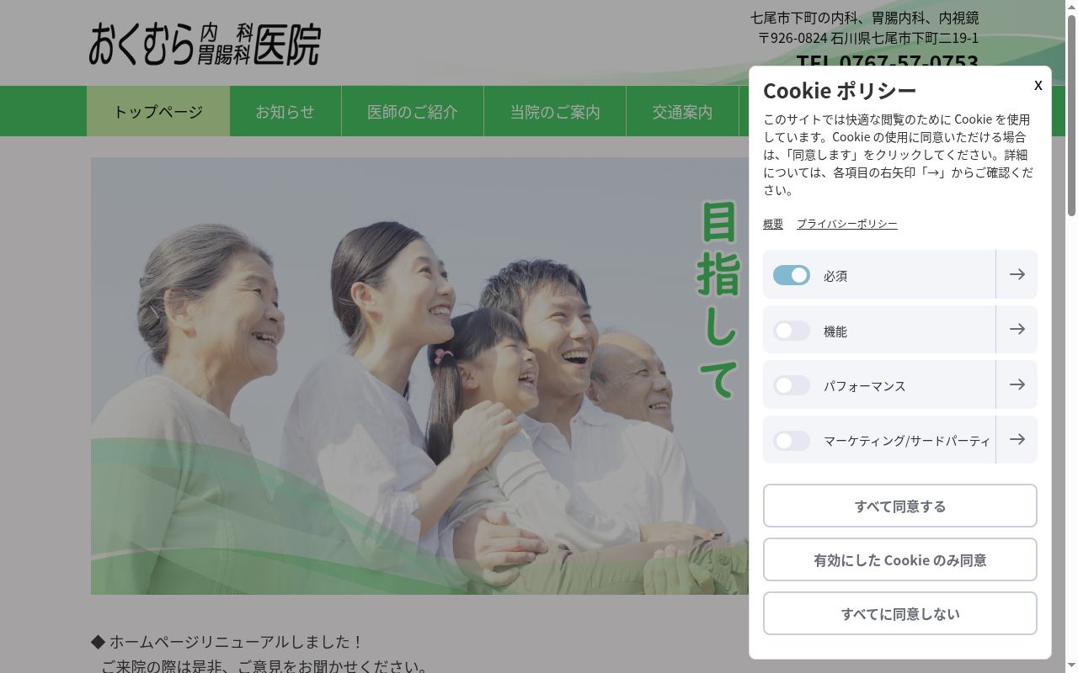Open the 概要 link in the cookie dialog
Screen dimensions: 1078x673
click(x=773, y=224)
